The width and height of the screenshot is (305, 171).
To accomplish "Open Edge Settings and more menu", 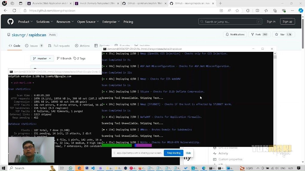I will (x=292, y=11).
